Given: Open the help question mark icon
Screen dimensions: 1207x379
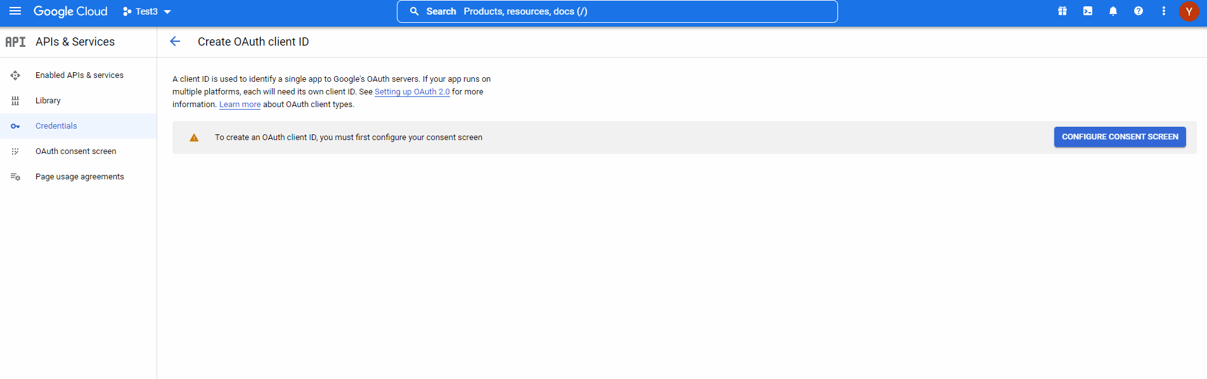Looking at the screenshot, I should [x=1139, y=11].
